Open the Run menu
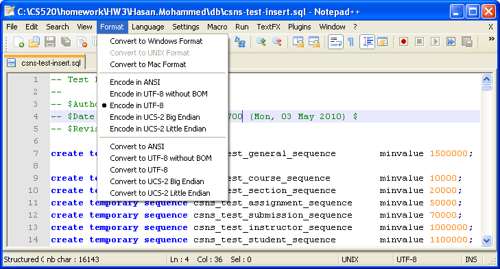This screenshot has width=500, height=269. (x=242, y=27)
